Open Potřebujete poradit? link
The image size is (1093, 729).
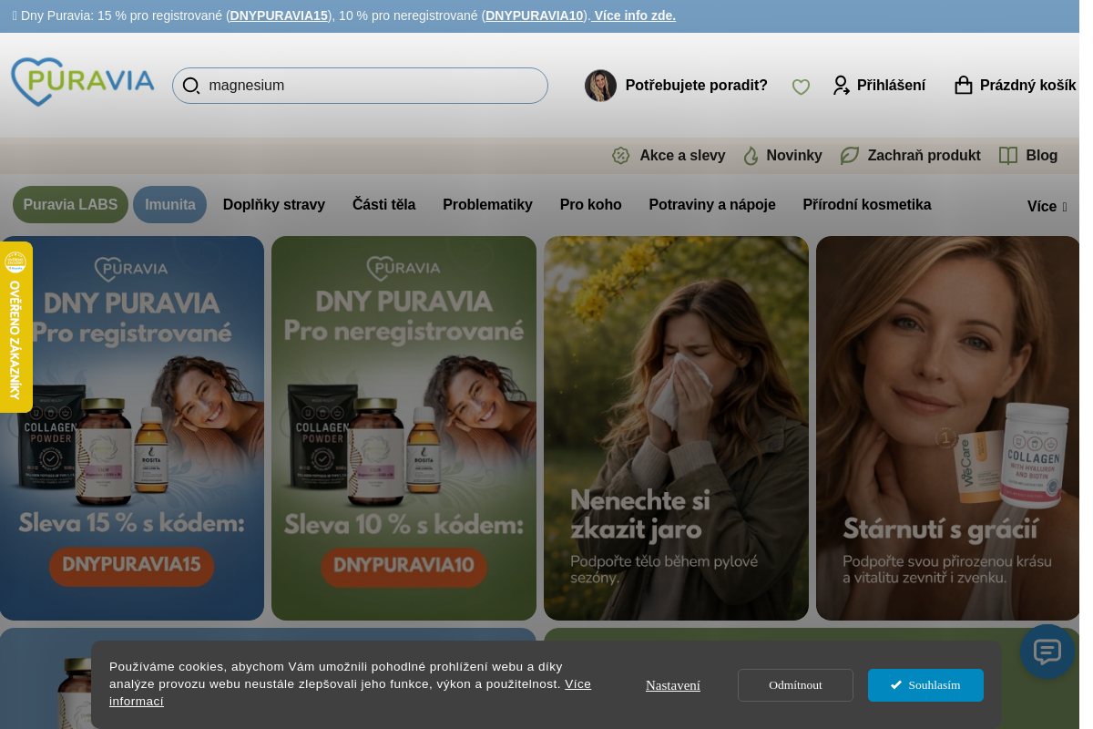click(697, 86)
